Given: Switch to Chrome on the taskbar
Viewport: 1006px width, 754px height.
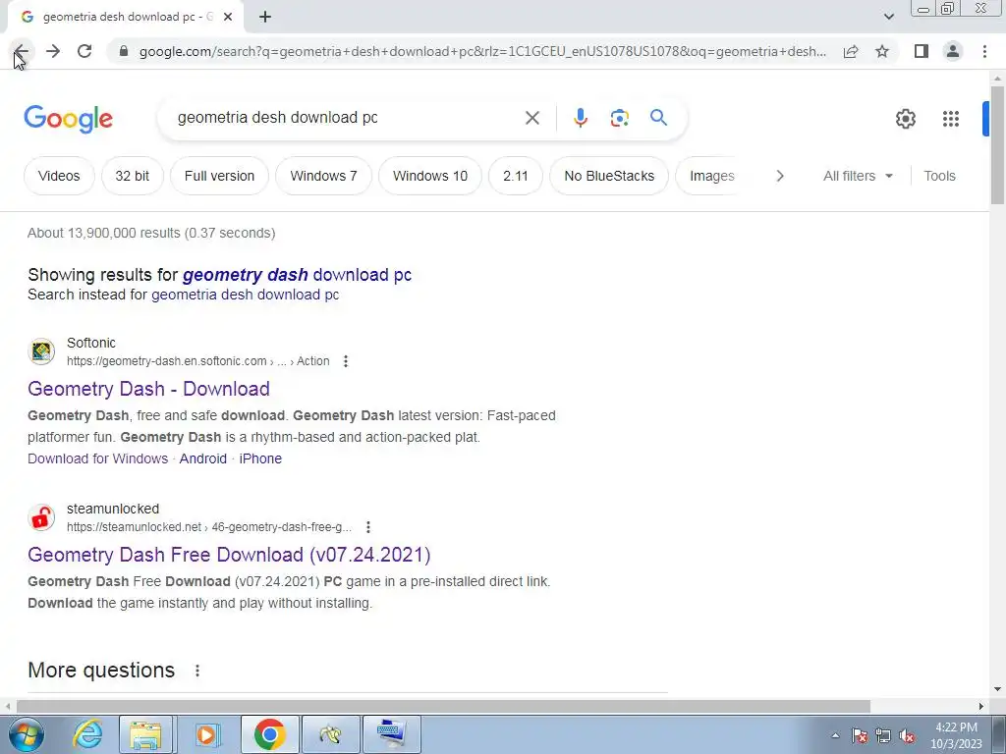Looking at the screenshot, I should click(269, 734).
